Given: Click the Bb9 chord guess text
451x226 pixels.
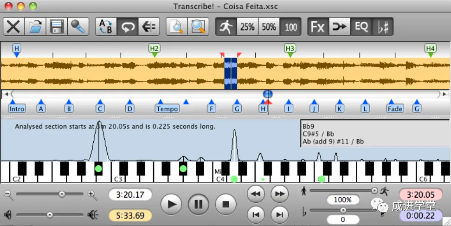Looking at the screenshot, I should pyautogui.click(x=309, y=126).
